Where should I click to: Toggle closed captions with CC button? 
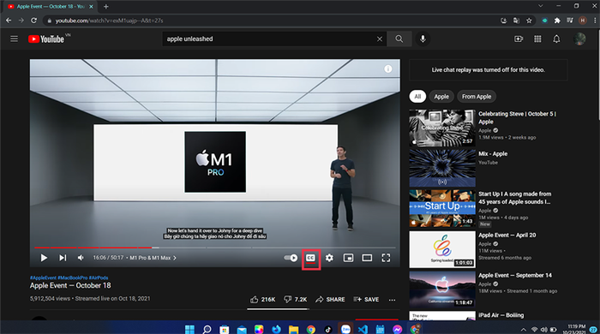(x=310, y=258)
